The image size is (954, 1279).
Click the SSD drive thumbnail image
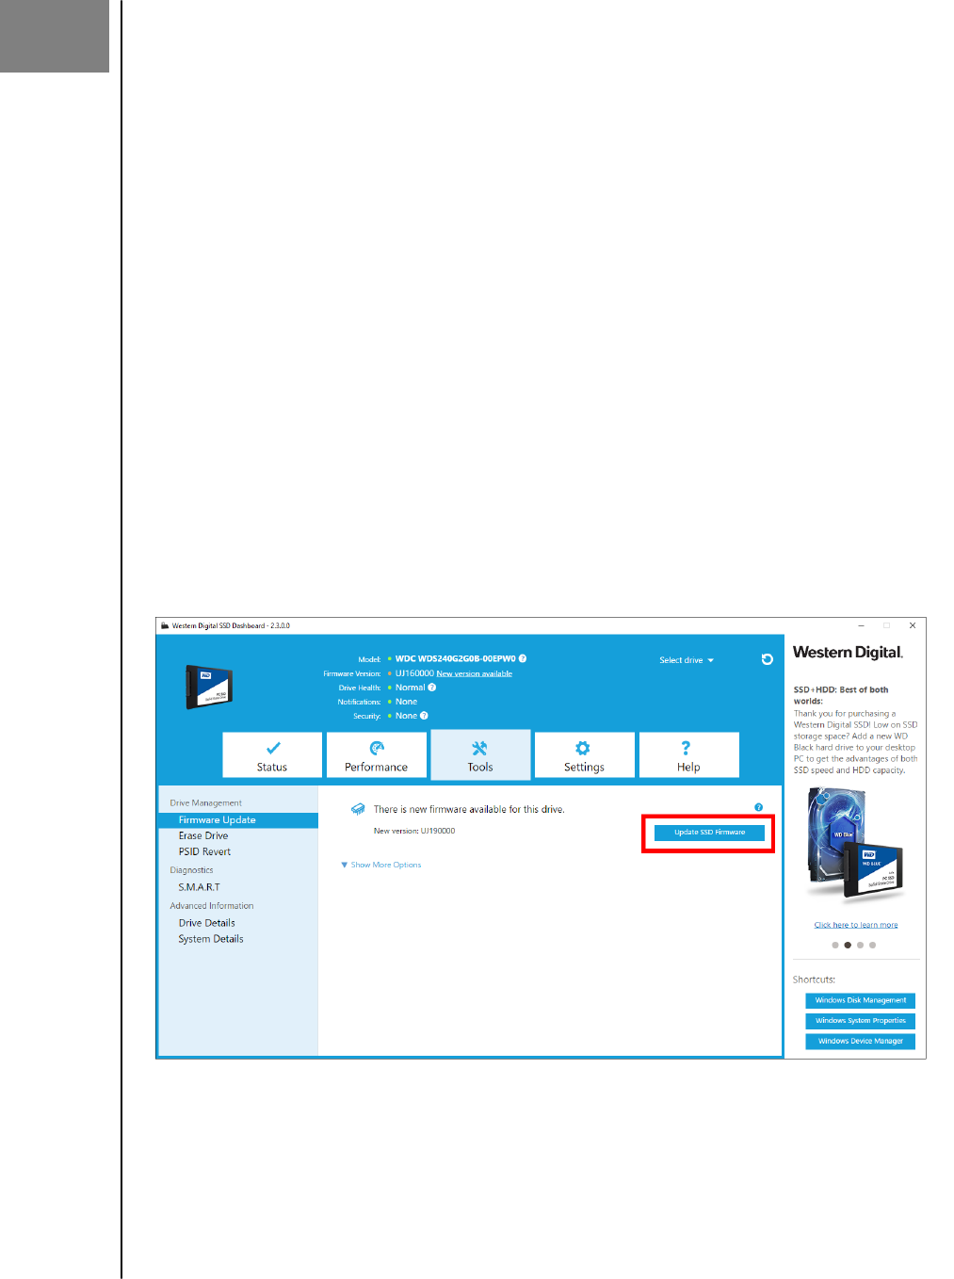coord(209,687)
